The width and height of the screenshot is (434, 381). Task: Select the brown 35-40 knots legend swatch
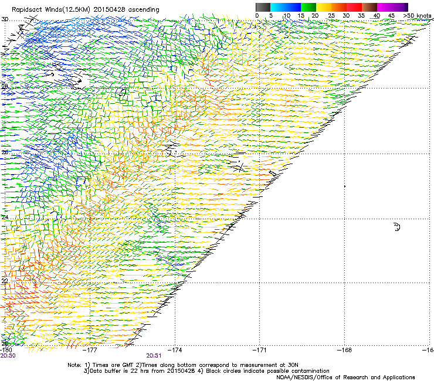369,7
